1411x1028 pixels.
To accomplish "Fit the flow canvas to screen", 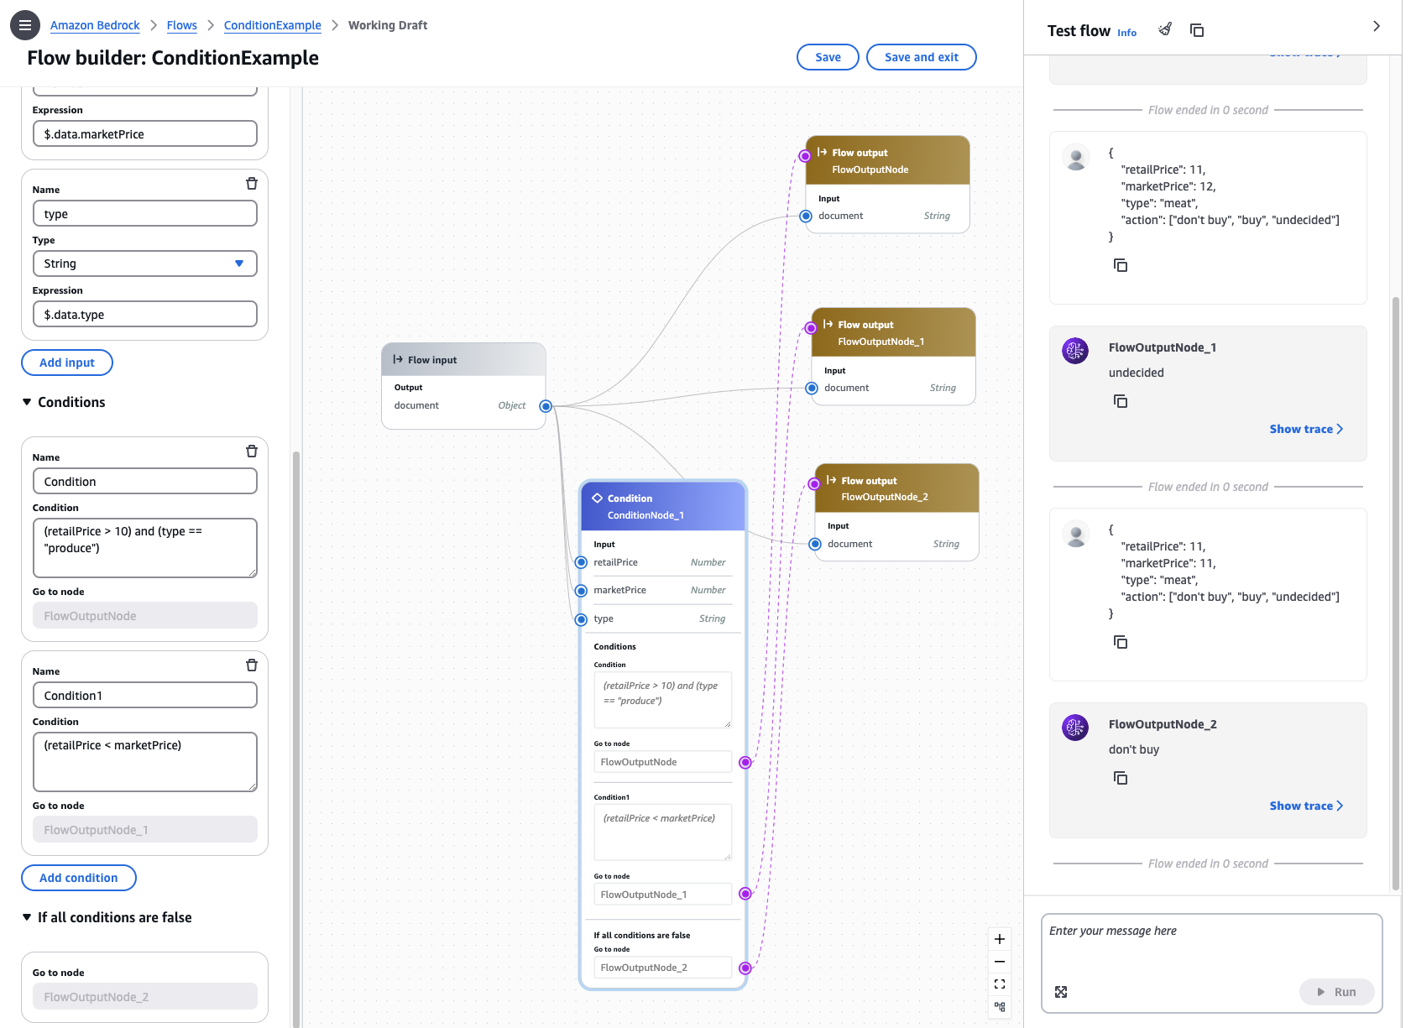I will [x=999, y=984].
